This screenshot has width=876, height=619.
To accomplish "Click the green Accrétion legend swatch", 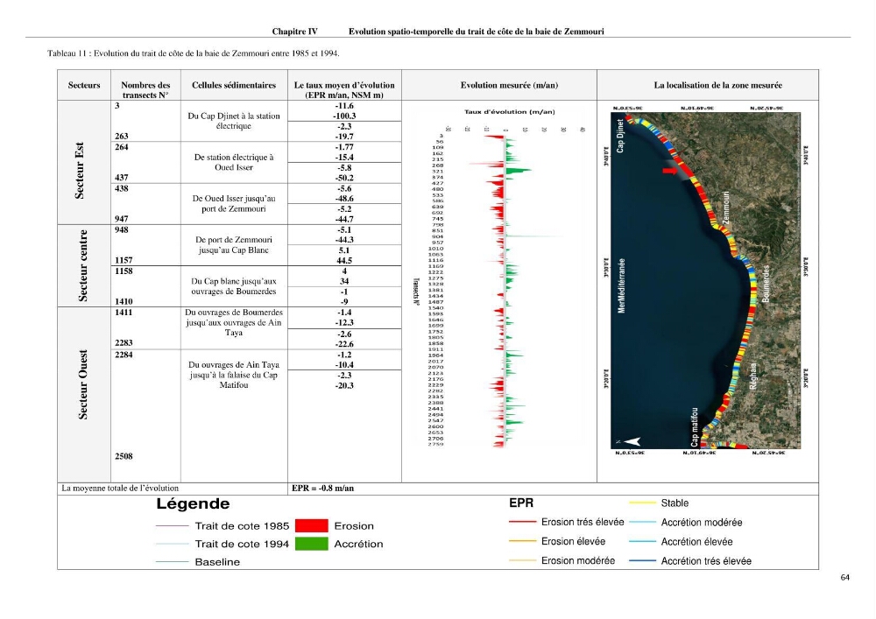I will (311, 544).
